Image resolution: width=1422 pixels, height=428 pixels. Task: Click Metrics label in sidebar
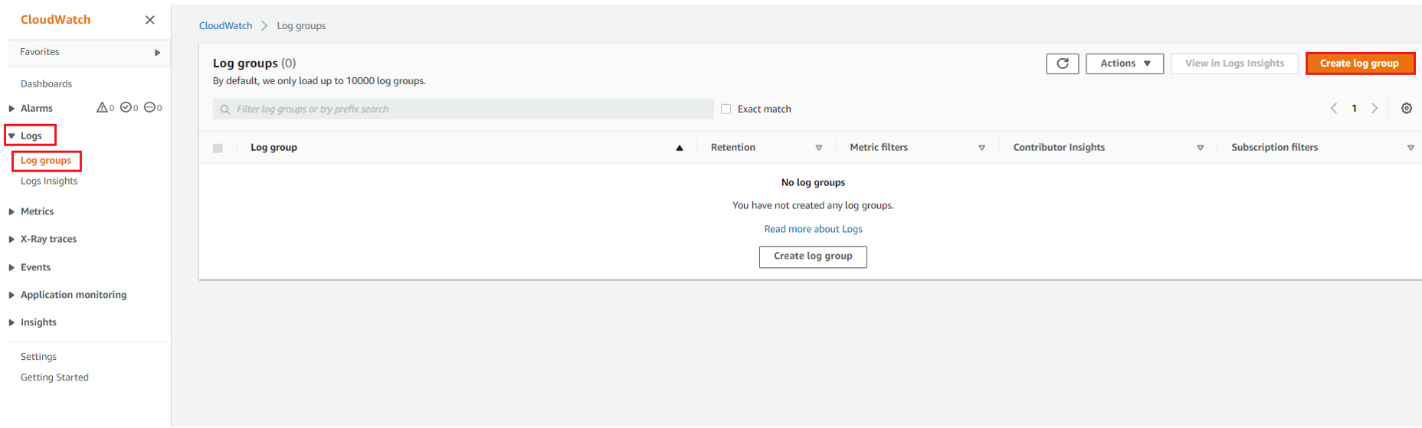pos(37,212)
